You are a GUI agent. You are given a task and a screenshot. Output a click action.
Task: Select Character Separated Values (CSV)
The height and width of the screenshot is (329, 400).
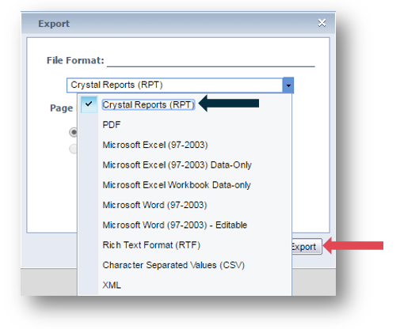pyautogui.click(x=173, y=265)
